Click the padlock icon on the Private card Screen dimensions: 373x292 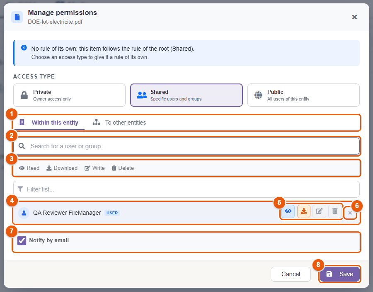24,95
